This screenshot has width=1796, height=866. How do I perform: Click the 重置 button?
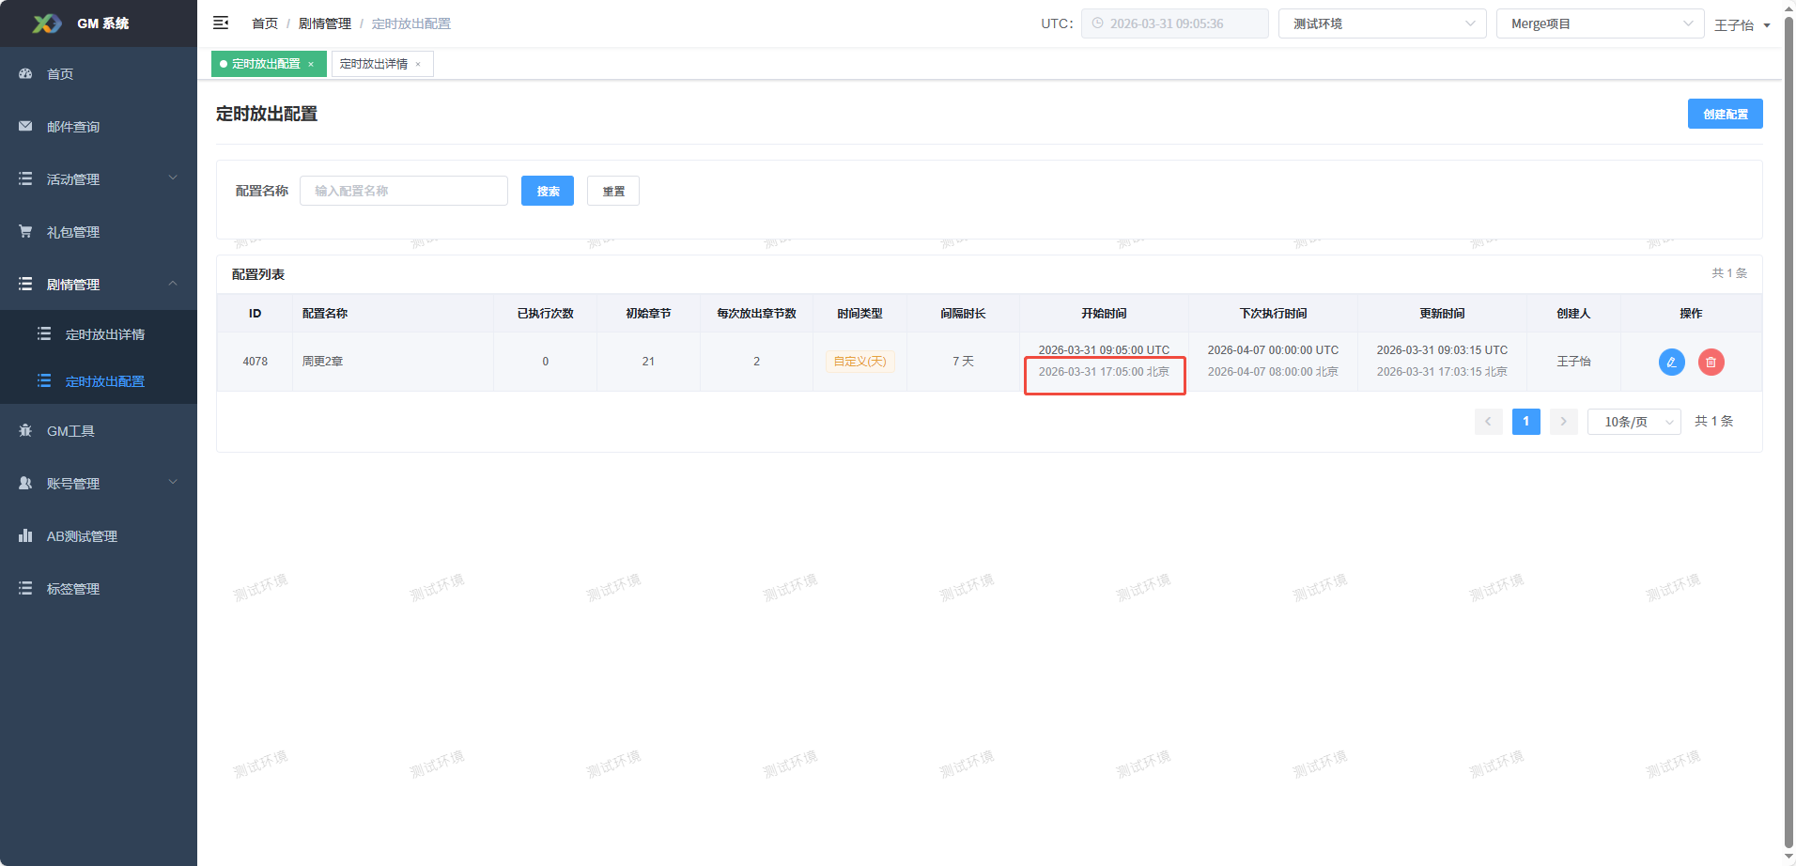(x=613, y=191)
